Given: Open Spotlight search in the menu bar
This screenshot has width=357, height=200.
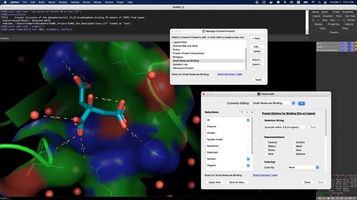Looking at the screenshot, I should point(319,2).
